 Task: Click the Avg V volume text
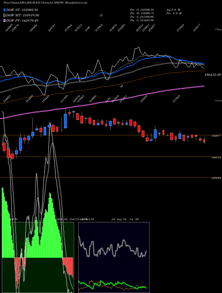pyautogui.click(x=173, y=10)
